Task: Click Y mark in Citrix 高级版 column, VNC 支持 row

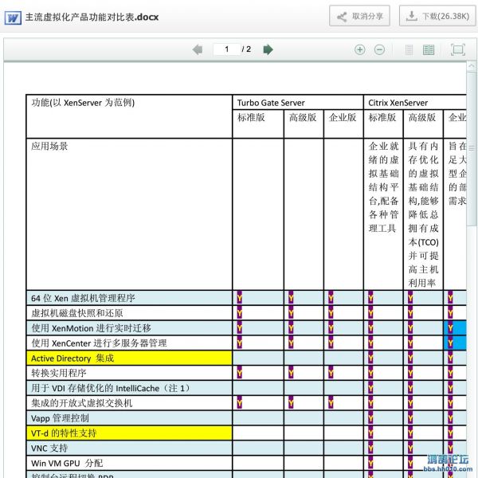Action: 410,448
